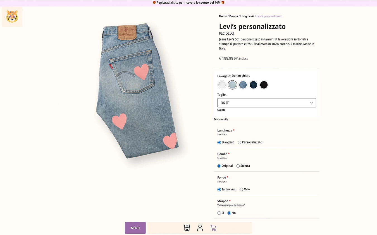Open Long Levis breadcrumb link
This screenshot has height=235, width=377.
tap(247, 16)
